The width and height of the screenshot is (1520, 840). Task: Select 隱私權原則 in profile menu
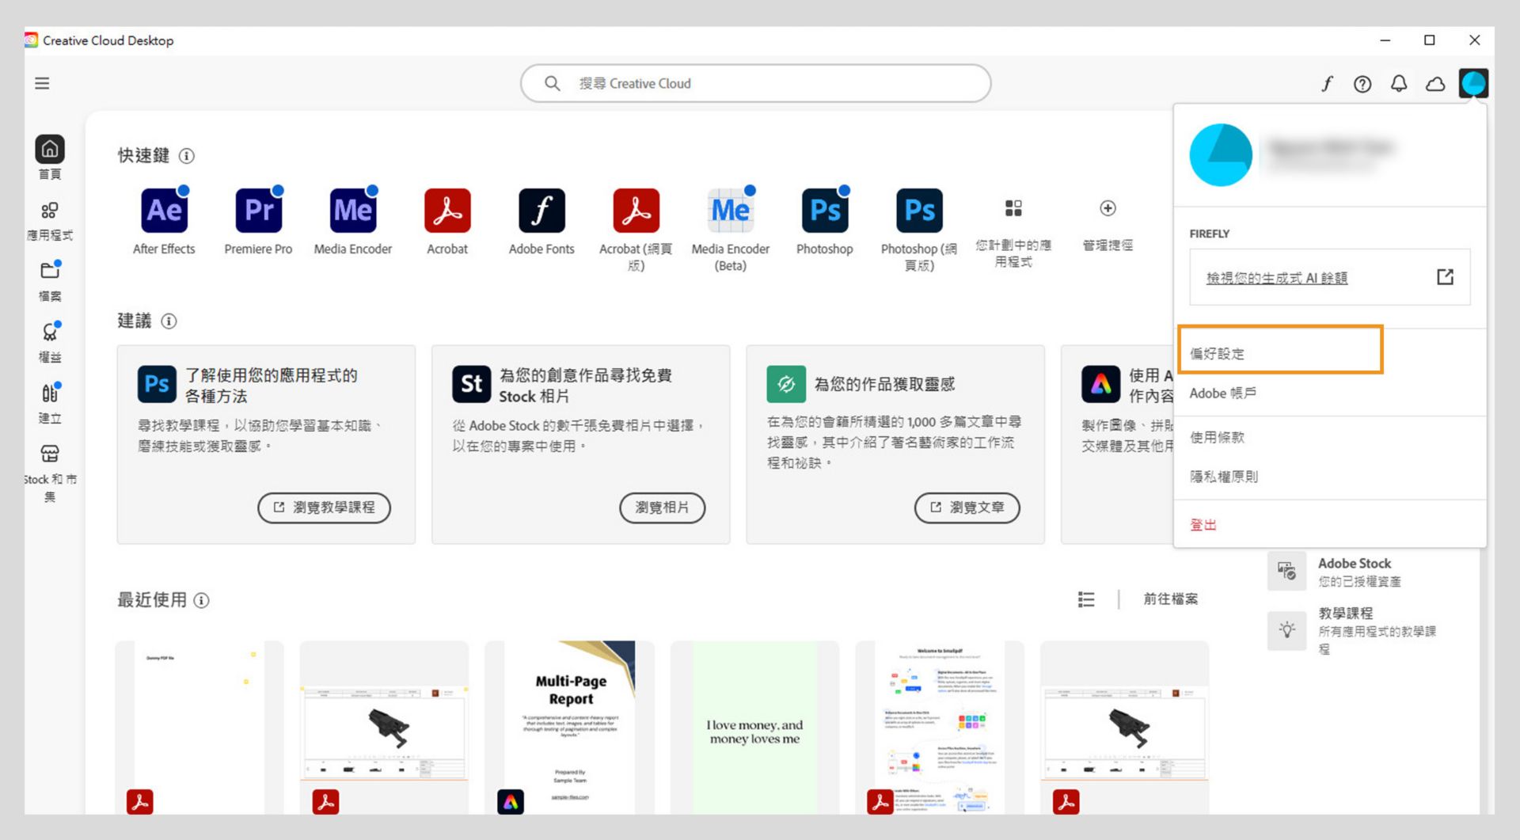tap(1224, 477)
